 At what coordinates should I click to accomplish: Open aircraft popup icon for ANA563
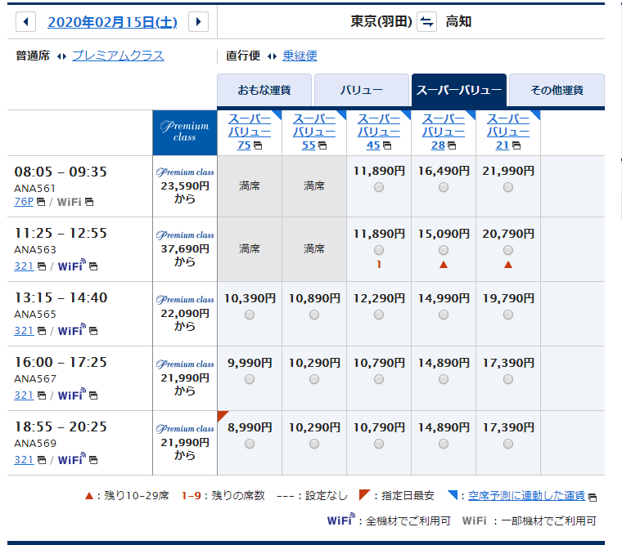tap(42, 266)
